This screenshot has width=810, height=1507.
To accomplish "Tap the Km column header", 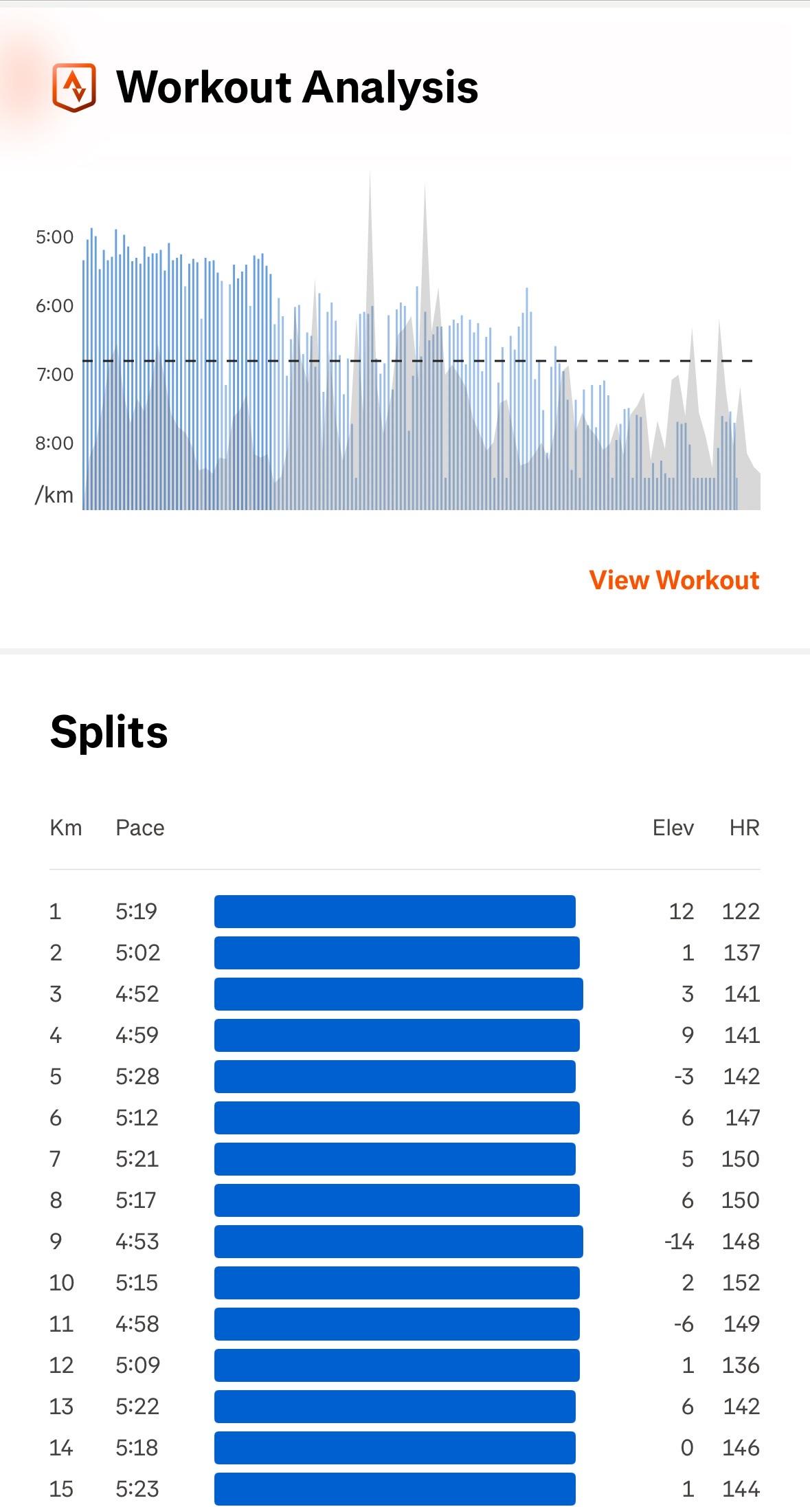I will pos(66,828).
